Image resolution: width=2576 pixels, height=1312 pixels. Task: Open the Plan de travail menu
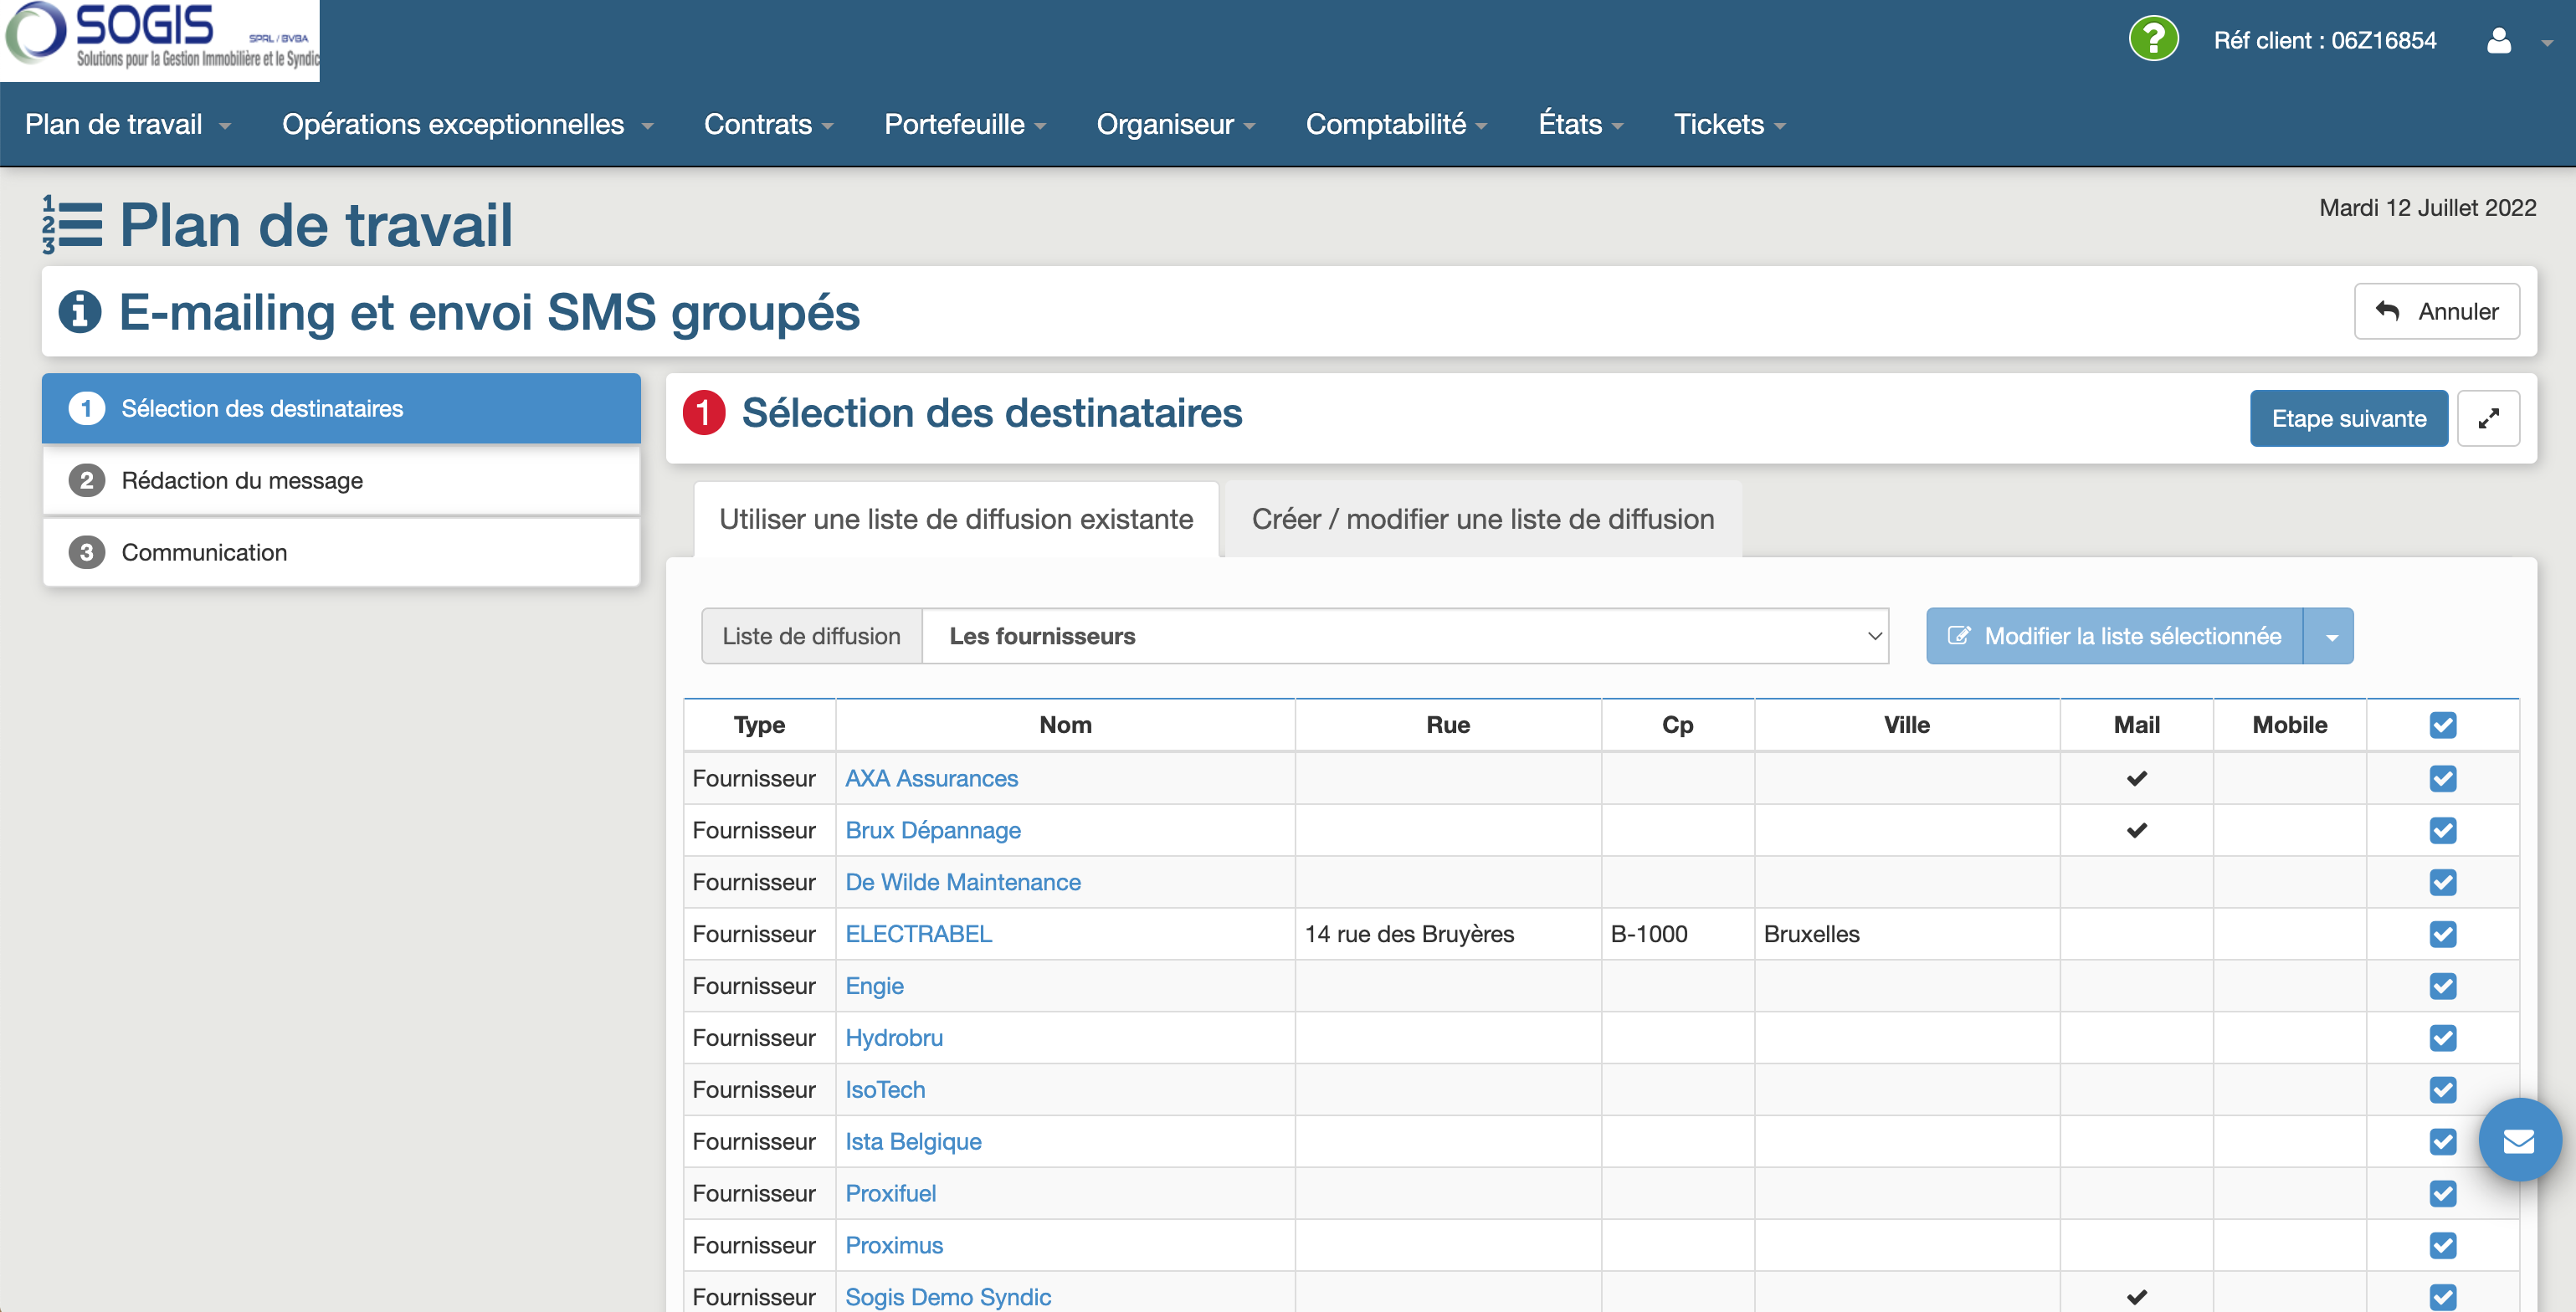pyautogui.click(x=128, y=124)
